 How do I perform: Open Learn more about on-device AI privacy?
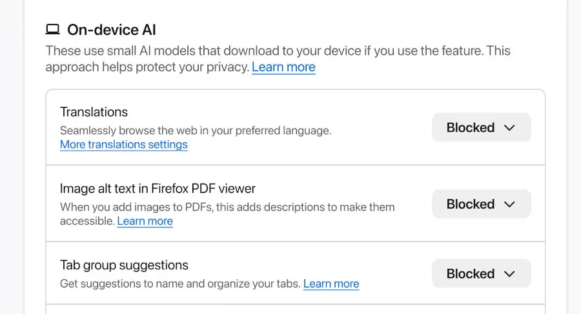point(283,67)
